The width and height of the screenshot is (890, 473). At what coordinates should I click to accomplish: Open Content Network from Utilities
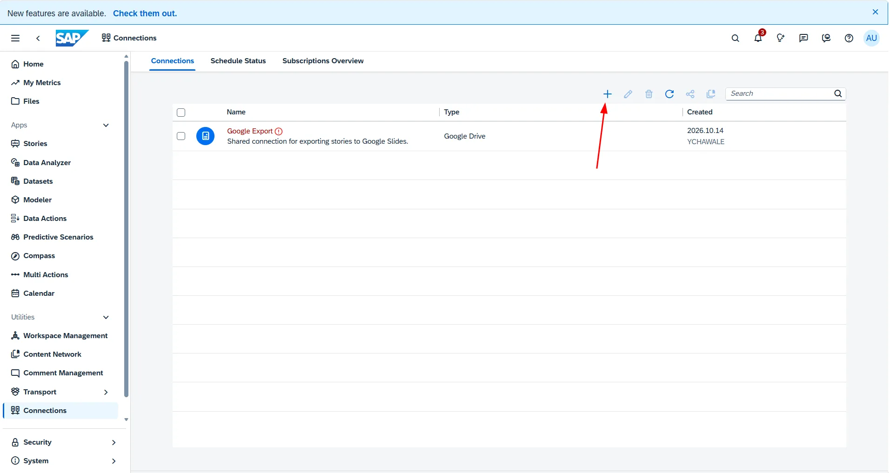pos(52,354)
